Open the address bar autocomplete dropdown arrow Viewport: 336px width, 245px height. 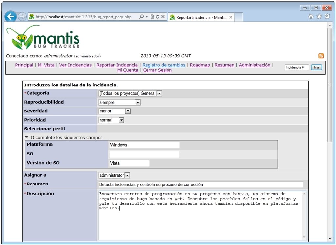tap(146, 17)
